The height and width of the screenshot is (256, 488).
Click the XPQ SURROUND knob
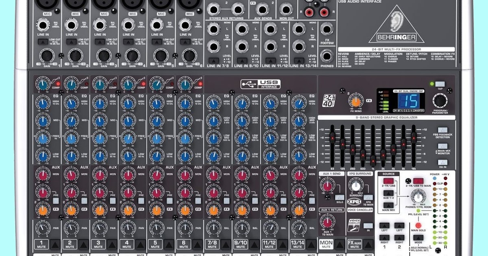(x=355, y=186)
